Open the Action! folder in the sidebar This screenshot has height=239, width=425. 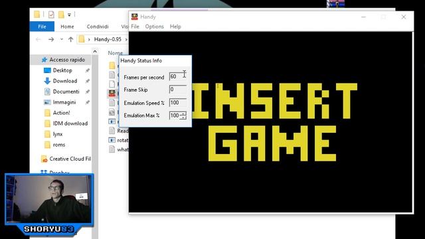click(61, 113)
